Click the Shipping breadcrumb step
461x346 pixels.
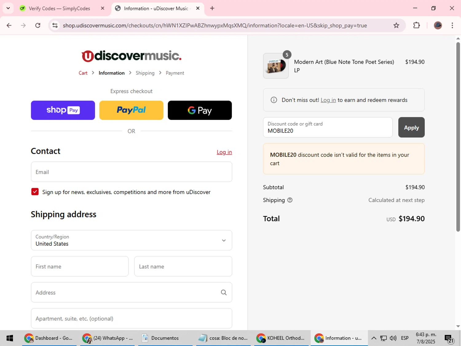pos(145,73)
